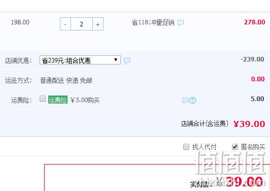This screenshot has width=270, height=191.
Task: Click the quantity field showing 2
Action: point(82,24)
